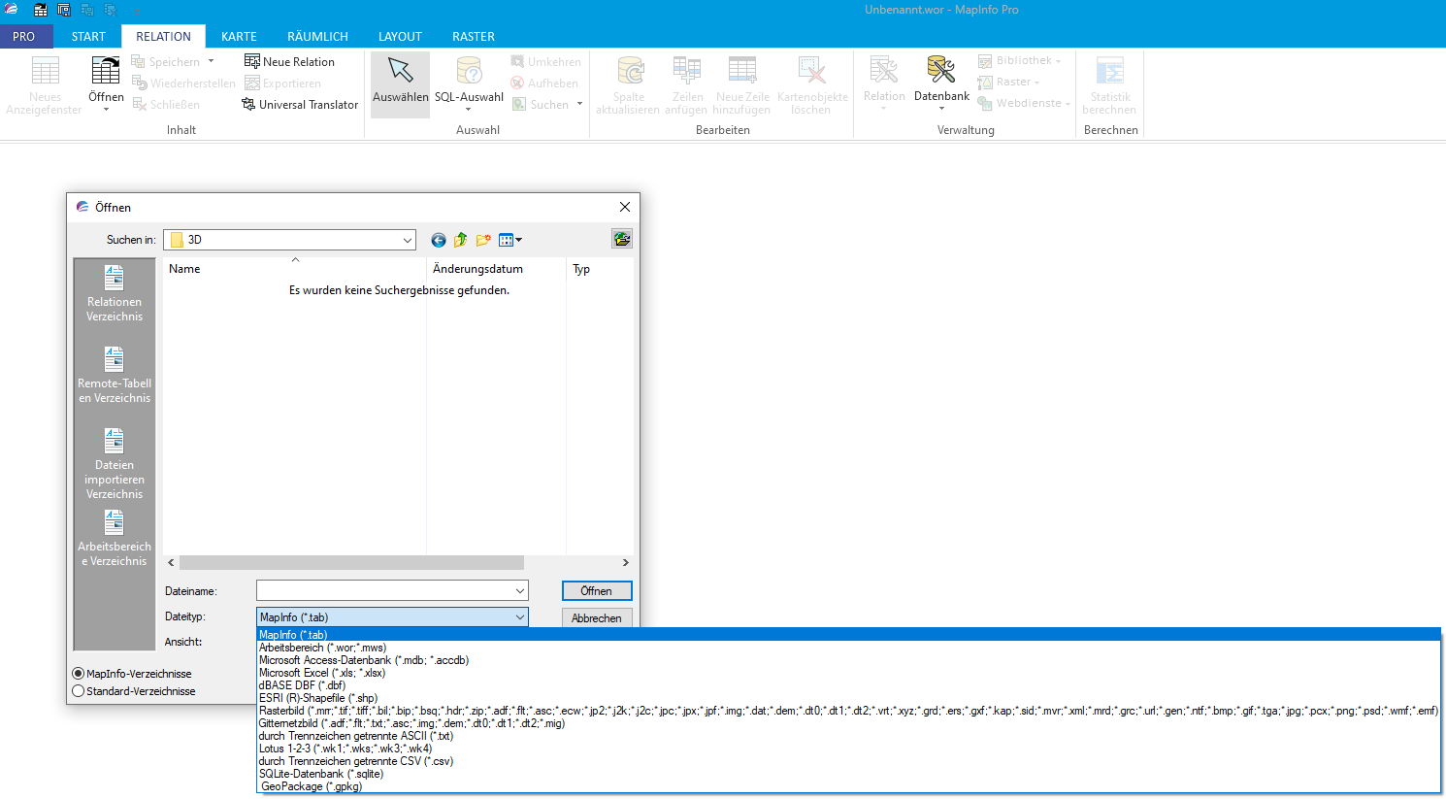
Task: Go back using the dialog's blue back arrow
Action: [x=439, y=240]
